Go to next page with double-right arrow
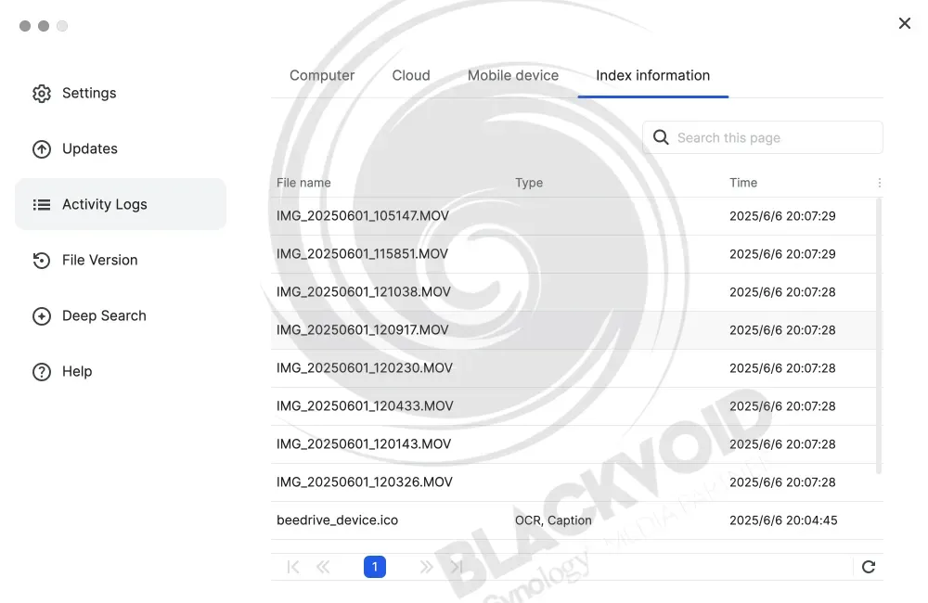The width and height of the screenshot is (928, 603). (426, 567)
